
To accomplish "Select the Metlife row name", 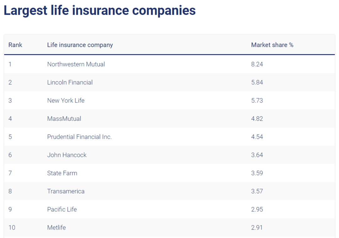I will pos(56,228).
